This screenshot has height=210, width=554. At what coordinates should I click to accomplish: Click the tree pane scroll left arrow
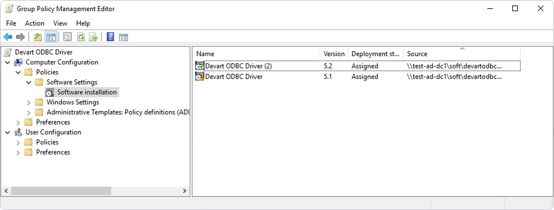[x=6, y=191]
